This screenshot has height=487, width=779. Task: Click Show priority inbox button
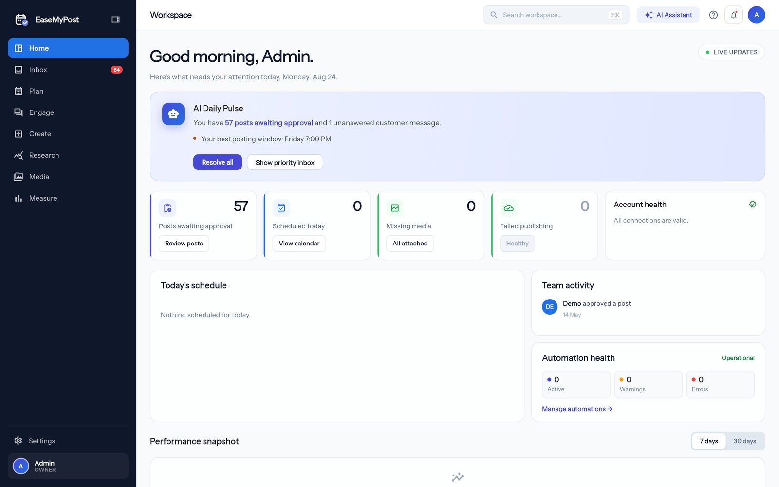tap(285, 162)
